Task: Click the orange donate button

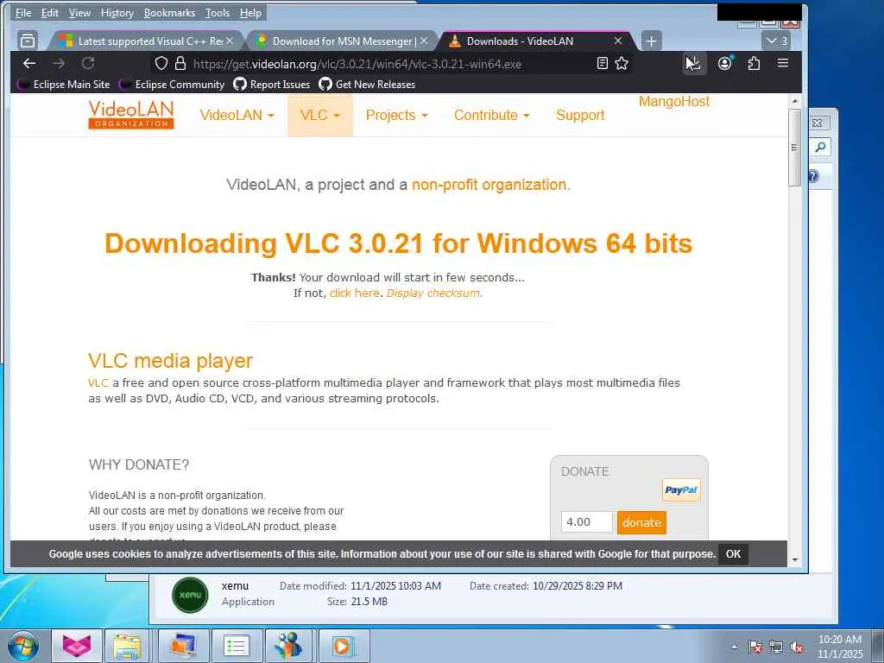Action: pyautogui.click(x=641, y=522)
